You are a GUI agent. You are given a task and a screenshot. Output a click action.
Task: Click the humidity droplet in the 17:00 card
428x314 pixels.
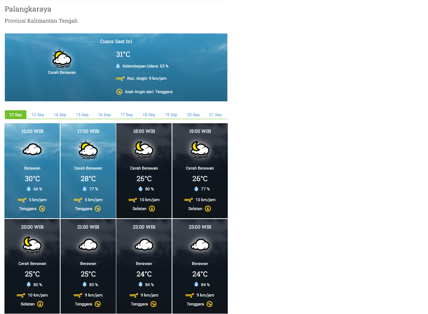[x=85, y=189]
